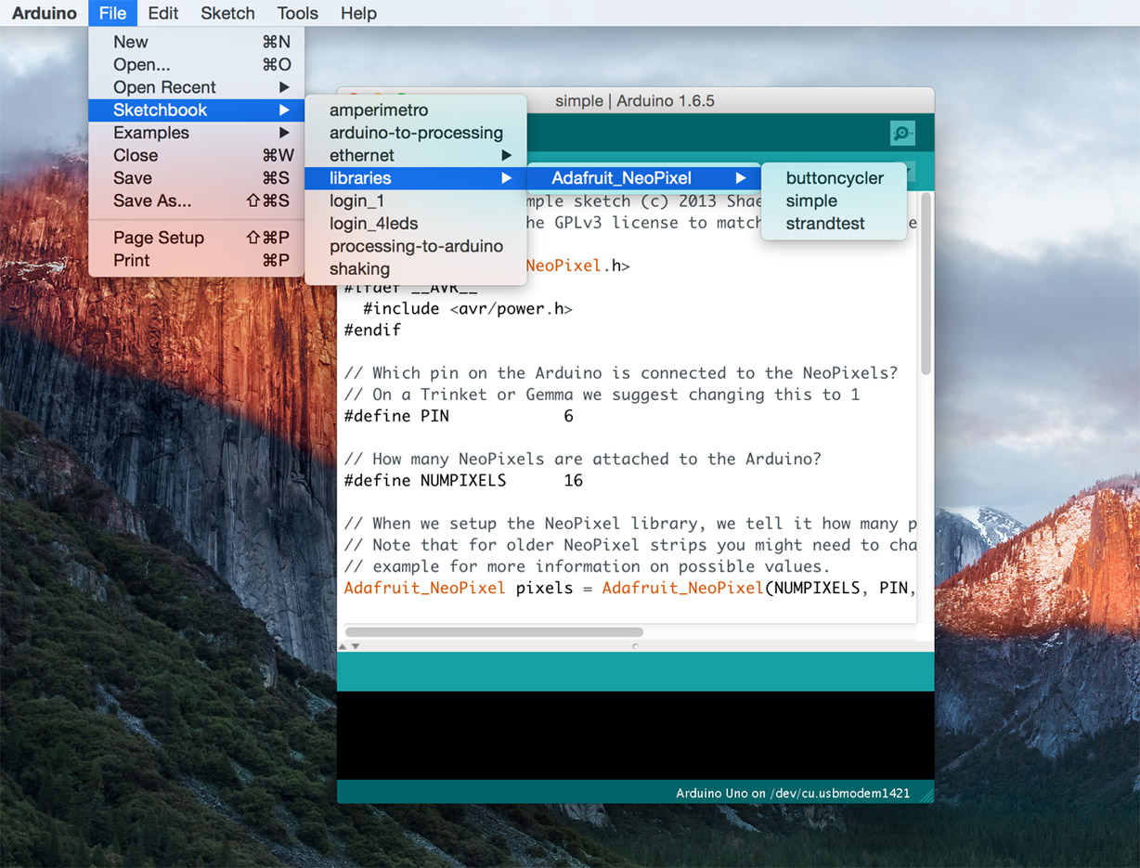Select the highlighted libraries submenu entry

tap(416, 178)
